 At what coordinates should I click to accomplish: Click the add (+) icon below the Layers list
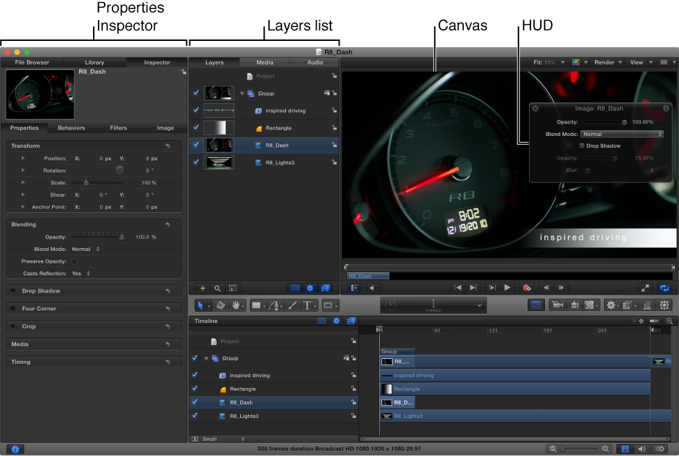pyautogui.click(x=202, y=288)
